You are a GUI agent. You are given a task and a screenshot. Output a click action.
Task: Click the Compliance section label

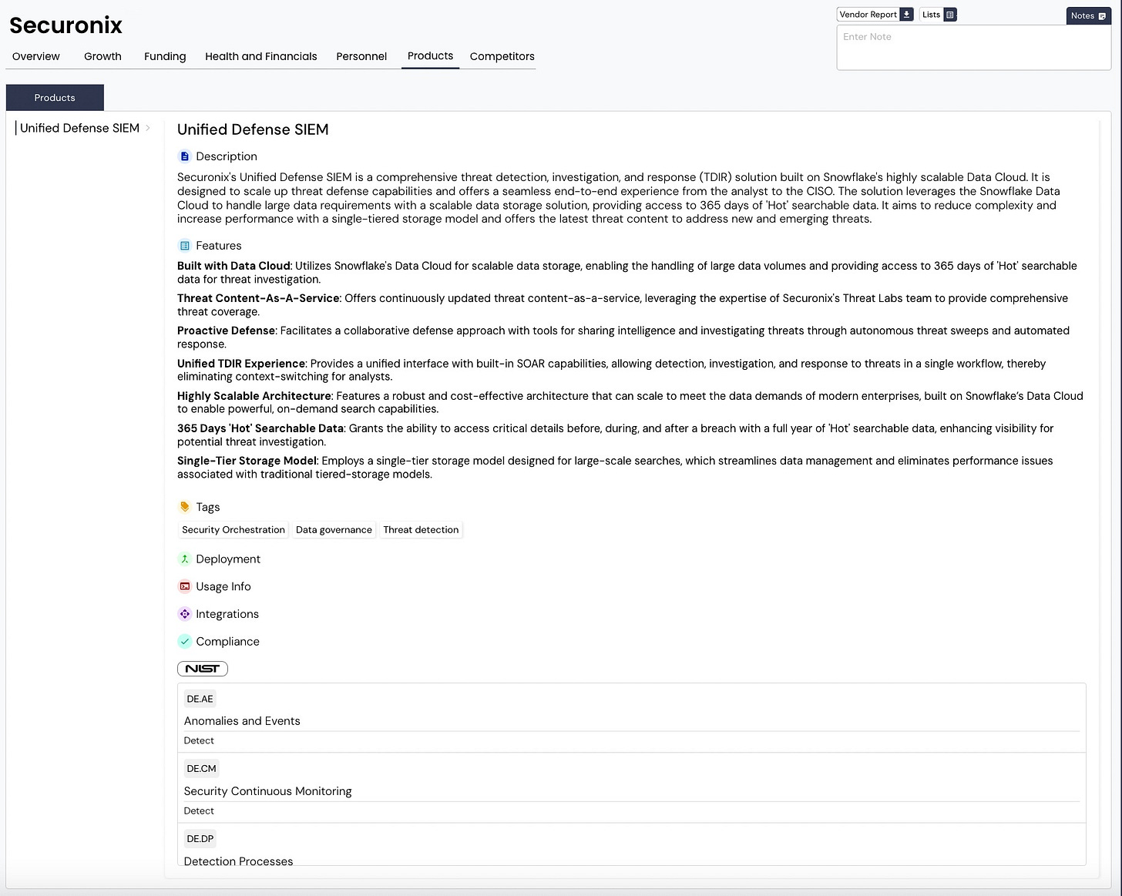(228, 642)
